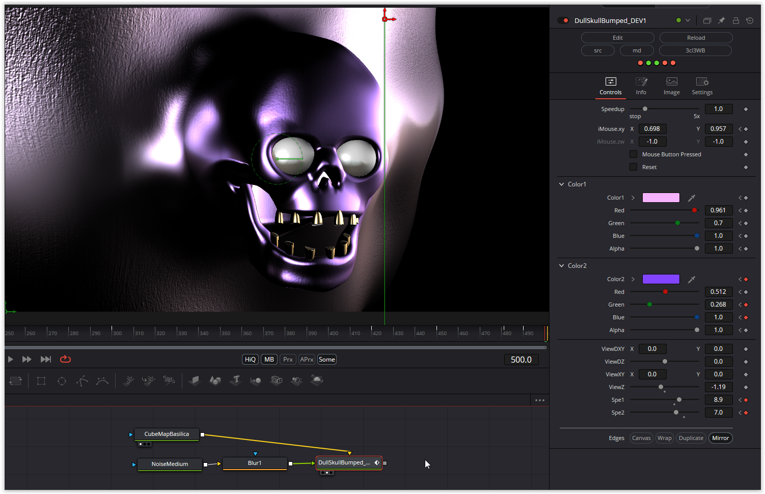Add a pEmitter particle node from toolbar
The height and width of the screenshot is (494, 765).
click(128, 380)
